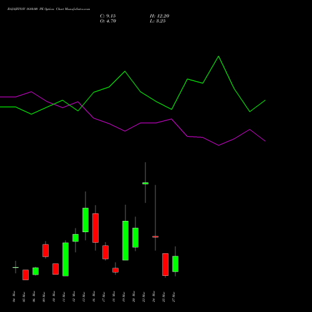
Task: Select the last green candle above 27 Mar
Action: [x=175, y=264]
